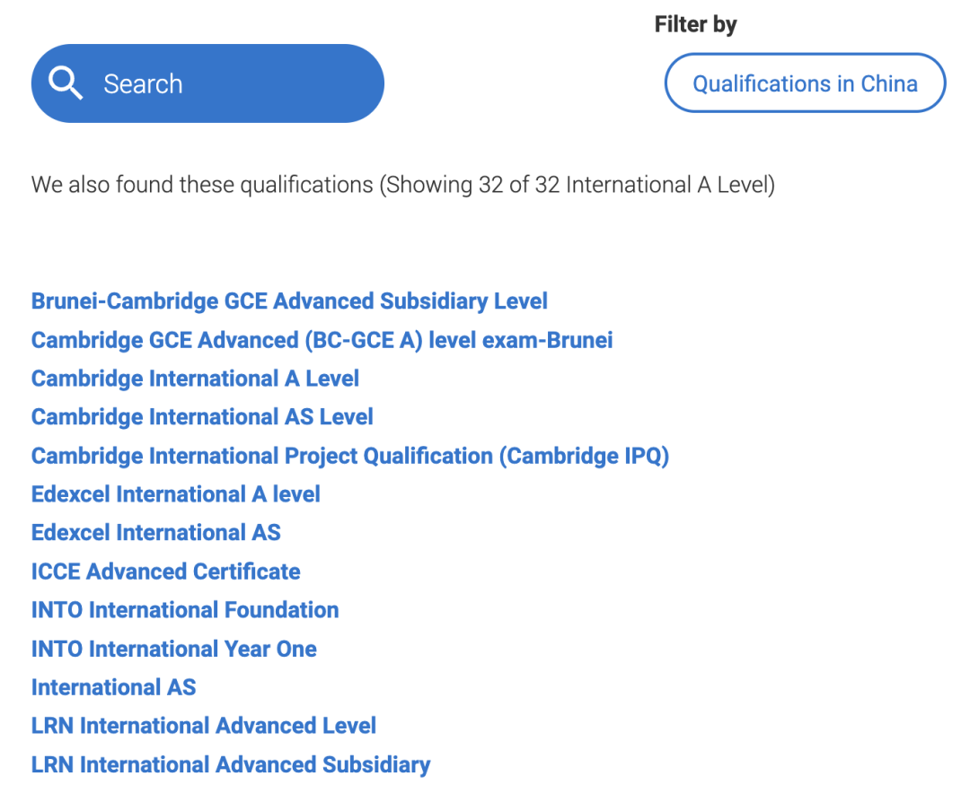The height and width of the screenshot is (785, 970).
Task: Click the word Search in the blue pill
Action: coord(143,83)
